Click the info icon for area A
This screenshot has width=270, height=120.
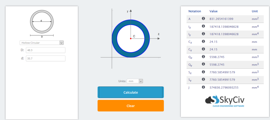[203, 18]
